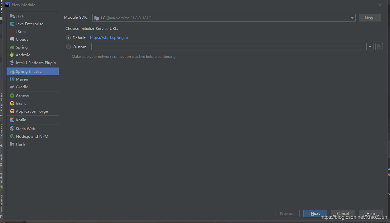The height and width of the screenshot is (223, 390).
Task: Choose Custom Initializr service radio button
Action: click(x=68, y=47)
